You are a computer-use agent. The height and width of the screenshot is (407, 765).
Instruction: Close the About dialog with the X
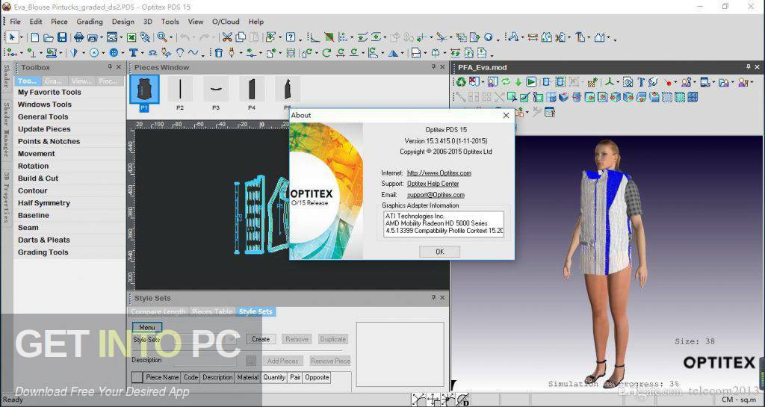[x=506, y=116]
